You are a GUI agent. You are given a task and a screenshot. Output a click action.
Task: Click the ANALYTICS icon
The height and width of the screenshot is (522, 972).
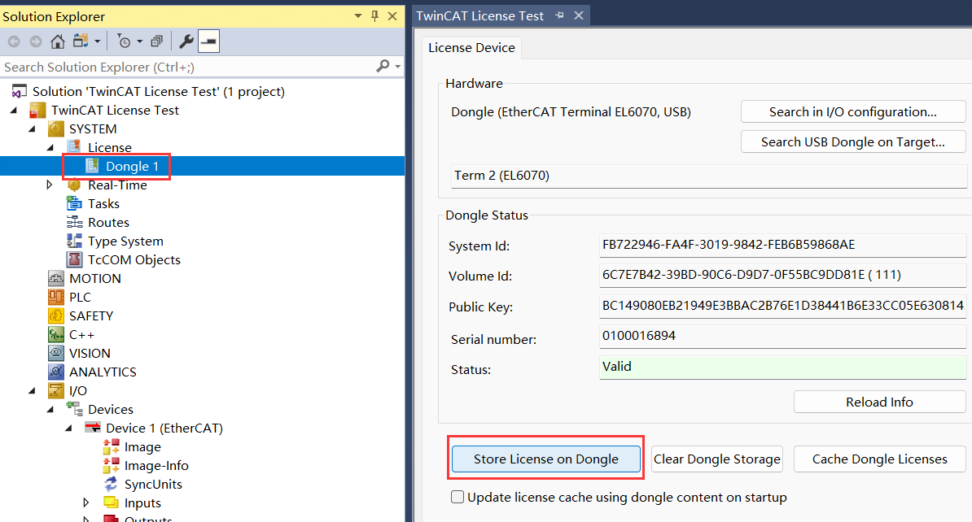tap(56, 372)
